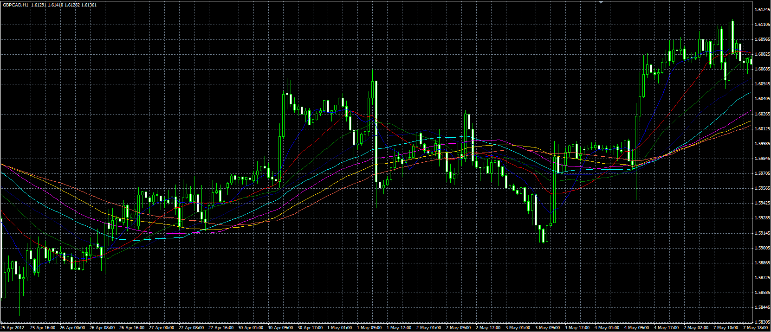
Task: Click the 25 Apr 16:00 time label
Action: click(x=43, y=328)
